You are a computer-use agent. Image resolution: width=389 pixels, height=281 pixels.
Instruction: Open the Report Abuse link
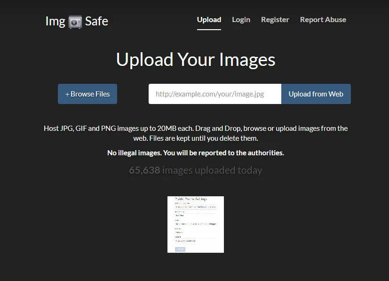pyautogui.click(x=323, y=20)
